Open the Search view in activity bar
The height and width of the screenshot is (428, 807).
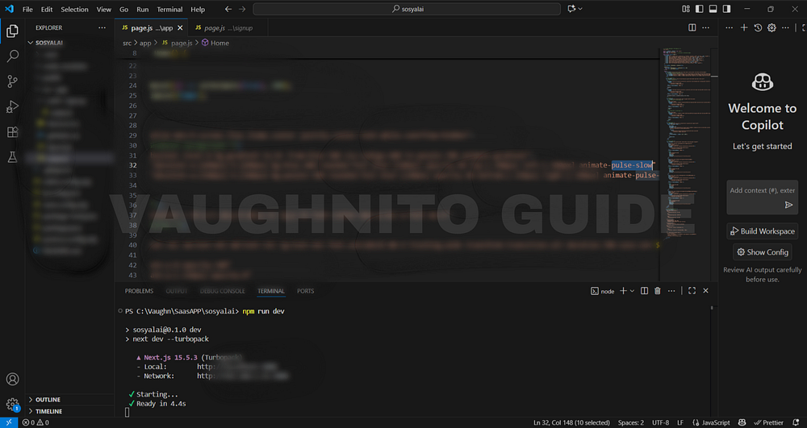click(12, 56)
